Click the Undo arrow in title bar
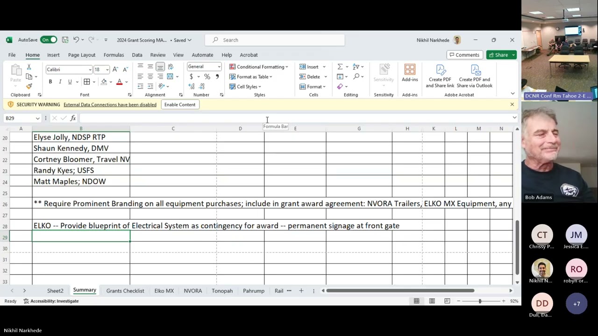598x336 pixels. coord(76,40)
